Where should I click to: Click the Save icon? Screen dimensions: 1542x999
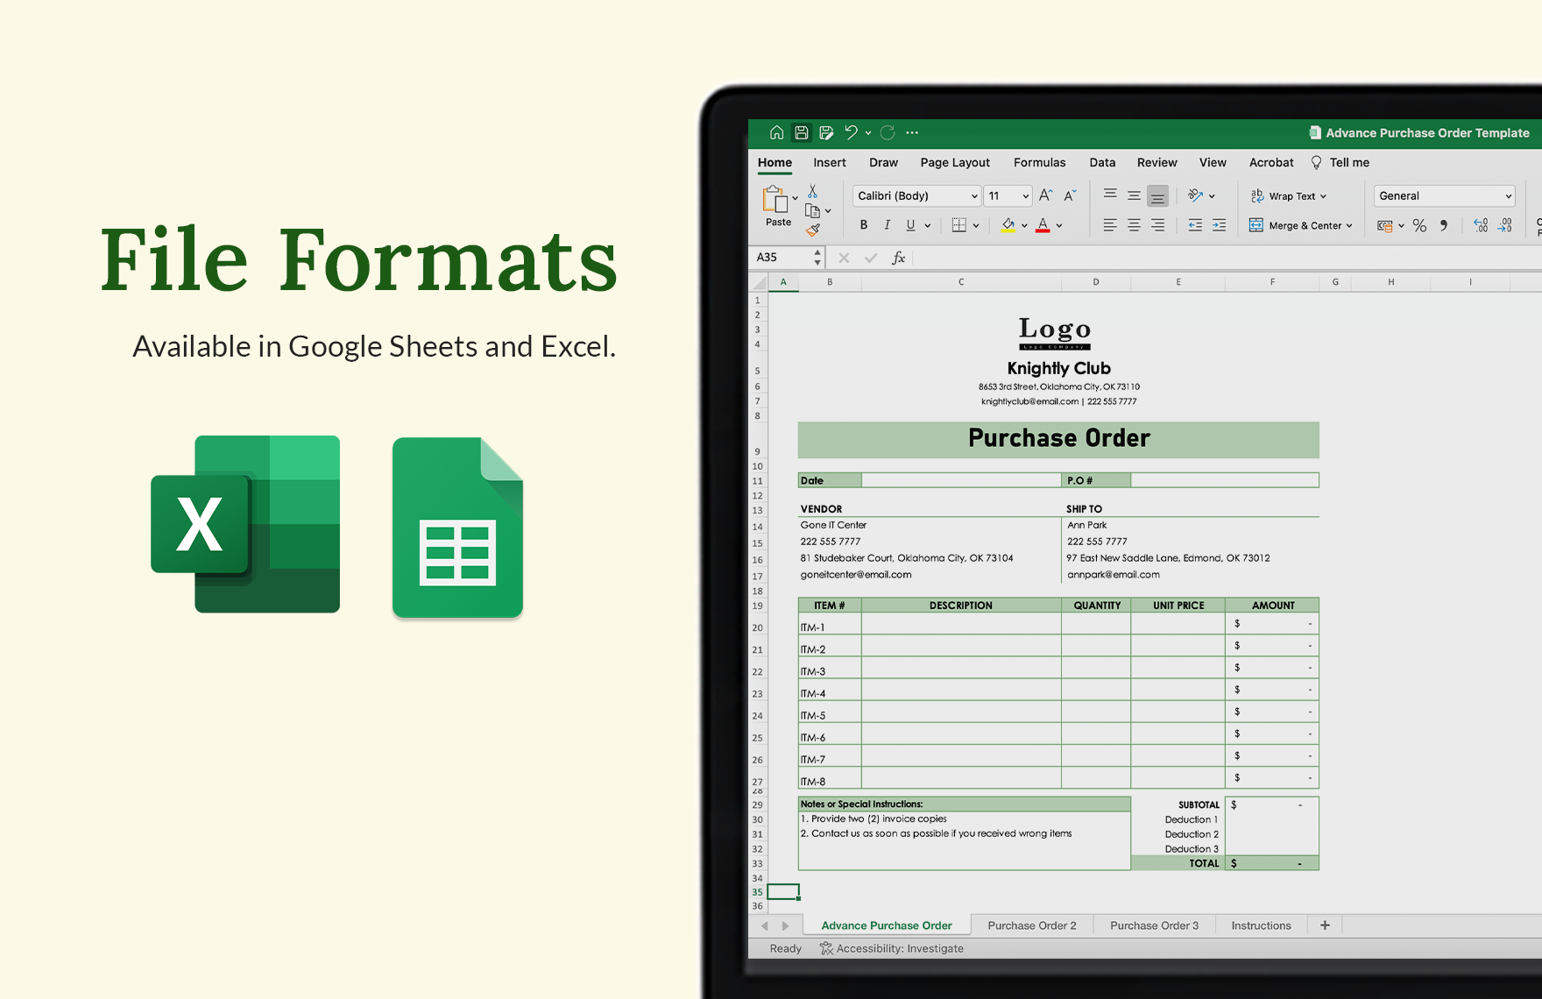pos(801,132)
